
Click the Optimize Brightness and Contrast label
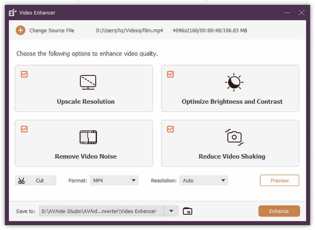click(x=232, y=102)
